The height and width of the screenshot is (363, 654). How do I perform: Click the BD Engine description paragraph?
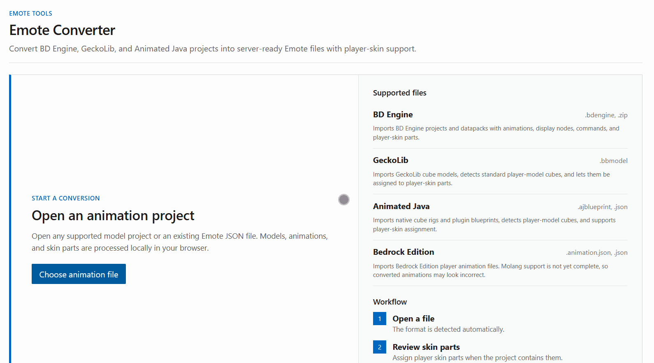(496, 133)
